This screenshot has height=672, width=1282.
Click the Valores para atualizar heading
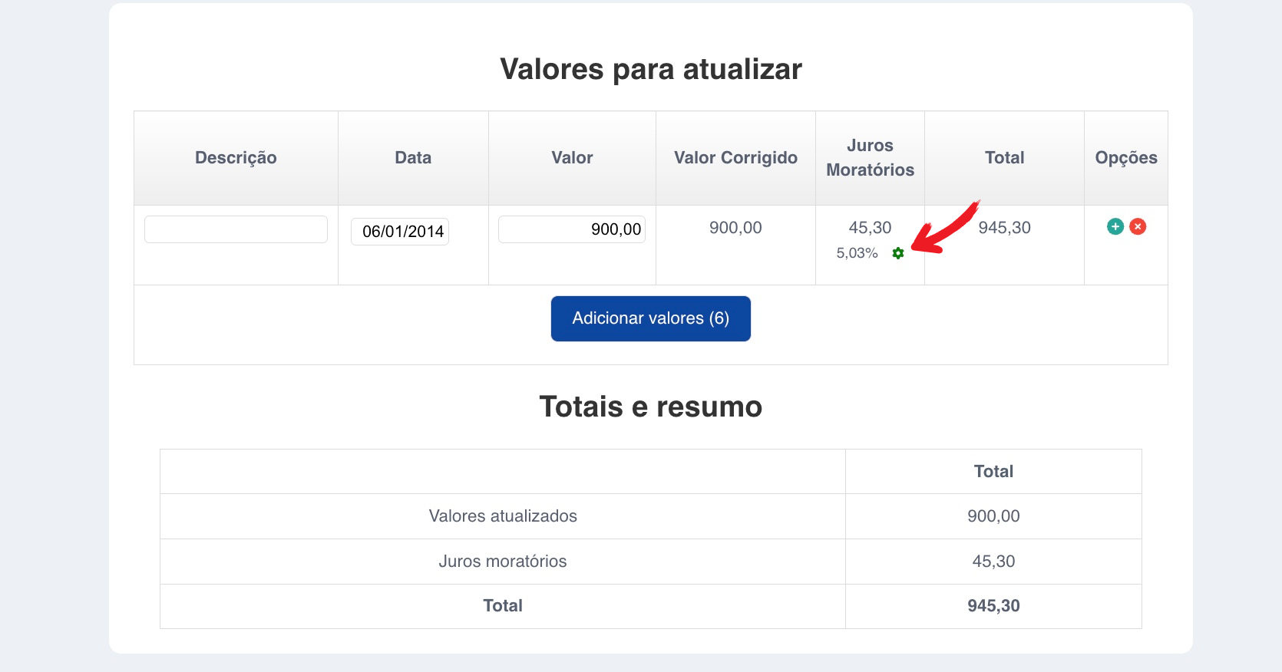click(650, 69)
